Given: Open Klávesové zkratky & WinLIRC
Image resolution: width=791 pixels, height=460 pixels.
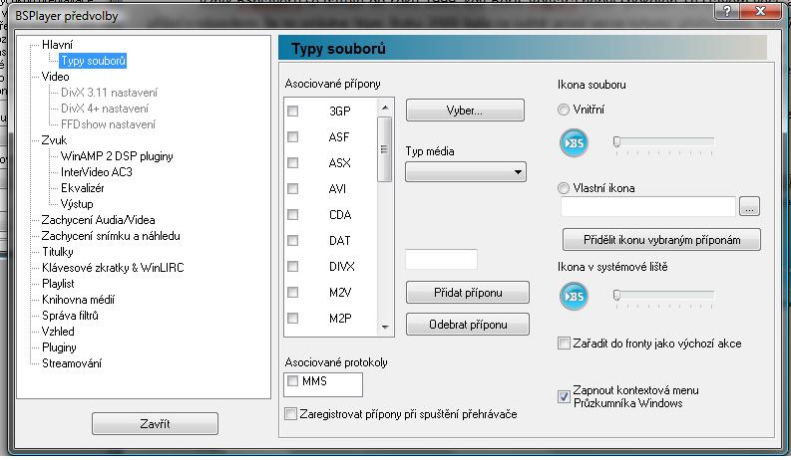Looking at the screenshot, I should pos(113,268).
